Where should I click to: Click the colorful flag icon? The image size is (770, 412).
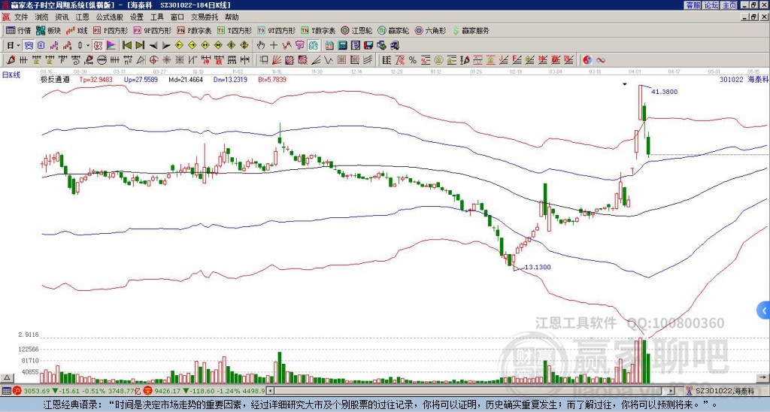tap(111, 46)
